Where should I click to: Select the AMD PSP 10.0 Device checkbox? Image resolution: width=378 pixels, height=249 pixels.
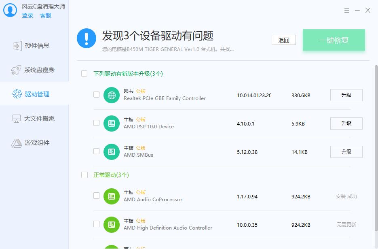click(96, 123)
